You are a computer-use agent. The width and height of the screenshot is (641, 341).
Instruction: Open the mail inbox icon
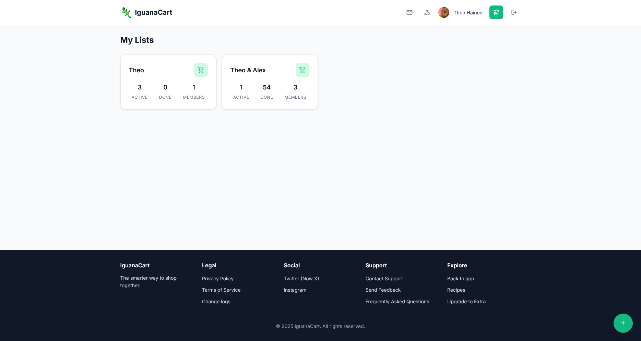(x=409, y=12)
